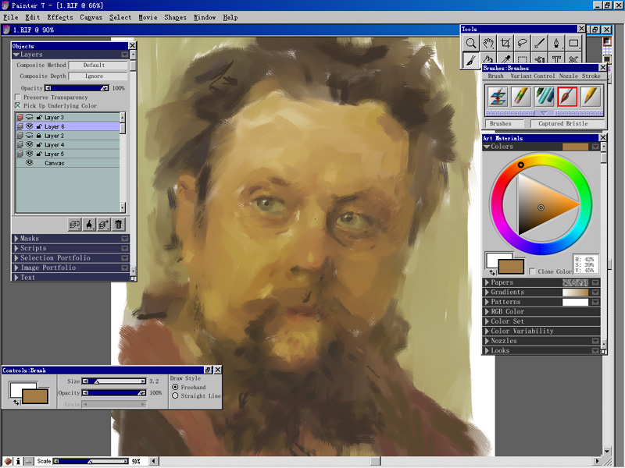This screenshot has width=625, height=468.
Task: Open the Shapes menu
Action: [x=175, y=17]
